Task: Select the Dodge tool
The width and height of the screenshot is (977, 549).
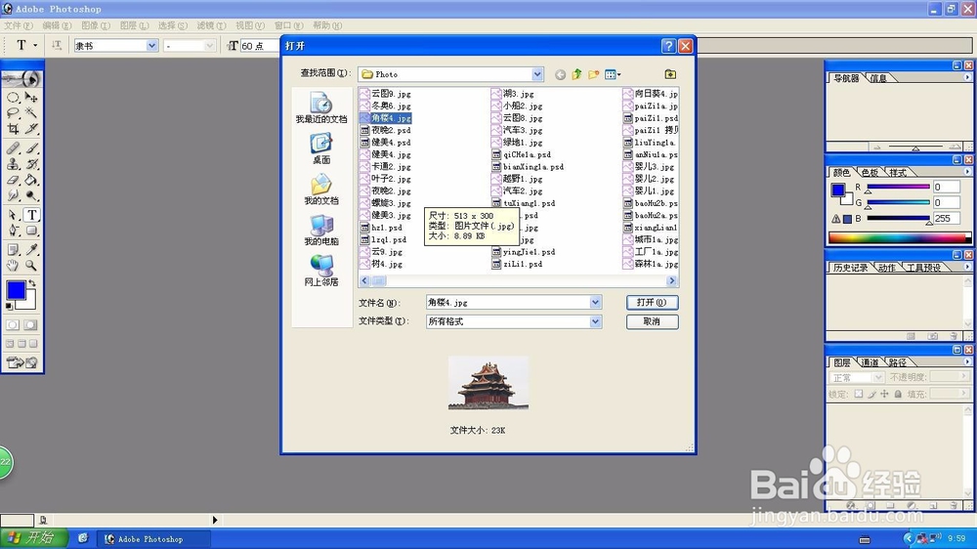Action: point(31,195)
